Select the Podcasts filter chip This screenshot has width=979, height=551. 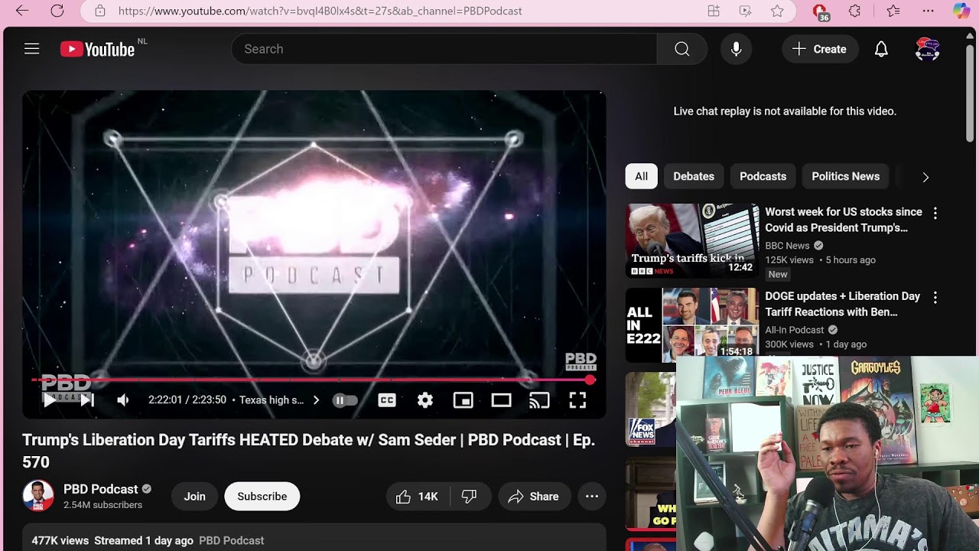pos(763,176)
